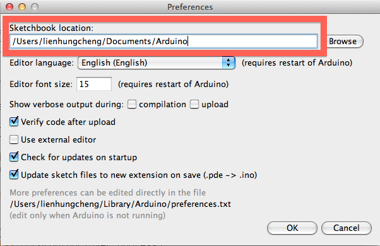Toggle Update sketch files to new extension
Viewport: 380px width, 246px height.
tap(14, 174)
